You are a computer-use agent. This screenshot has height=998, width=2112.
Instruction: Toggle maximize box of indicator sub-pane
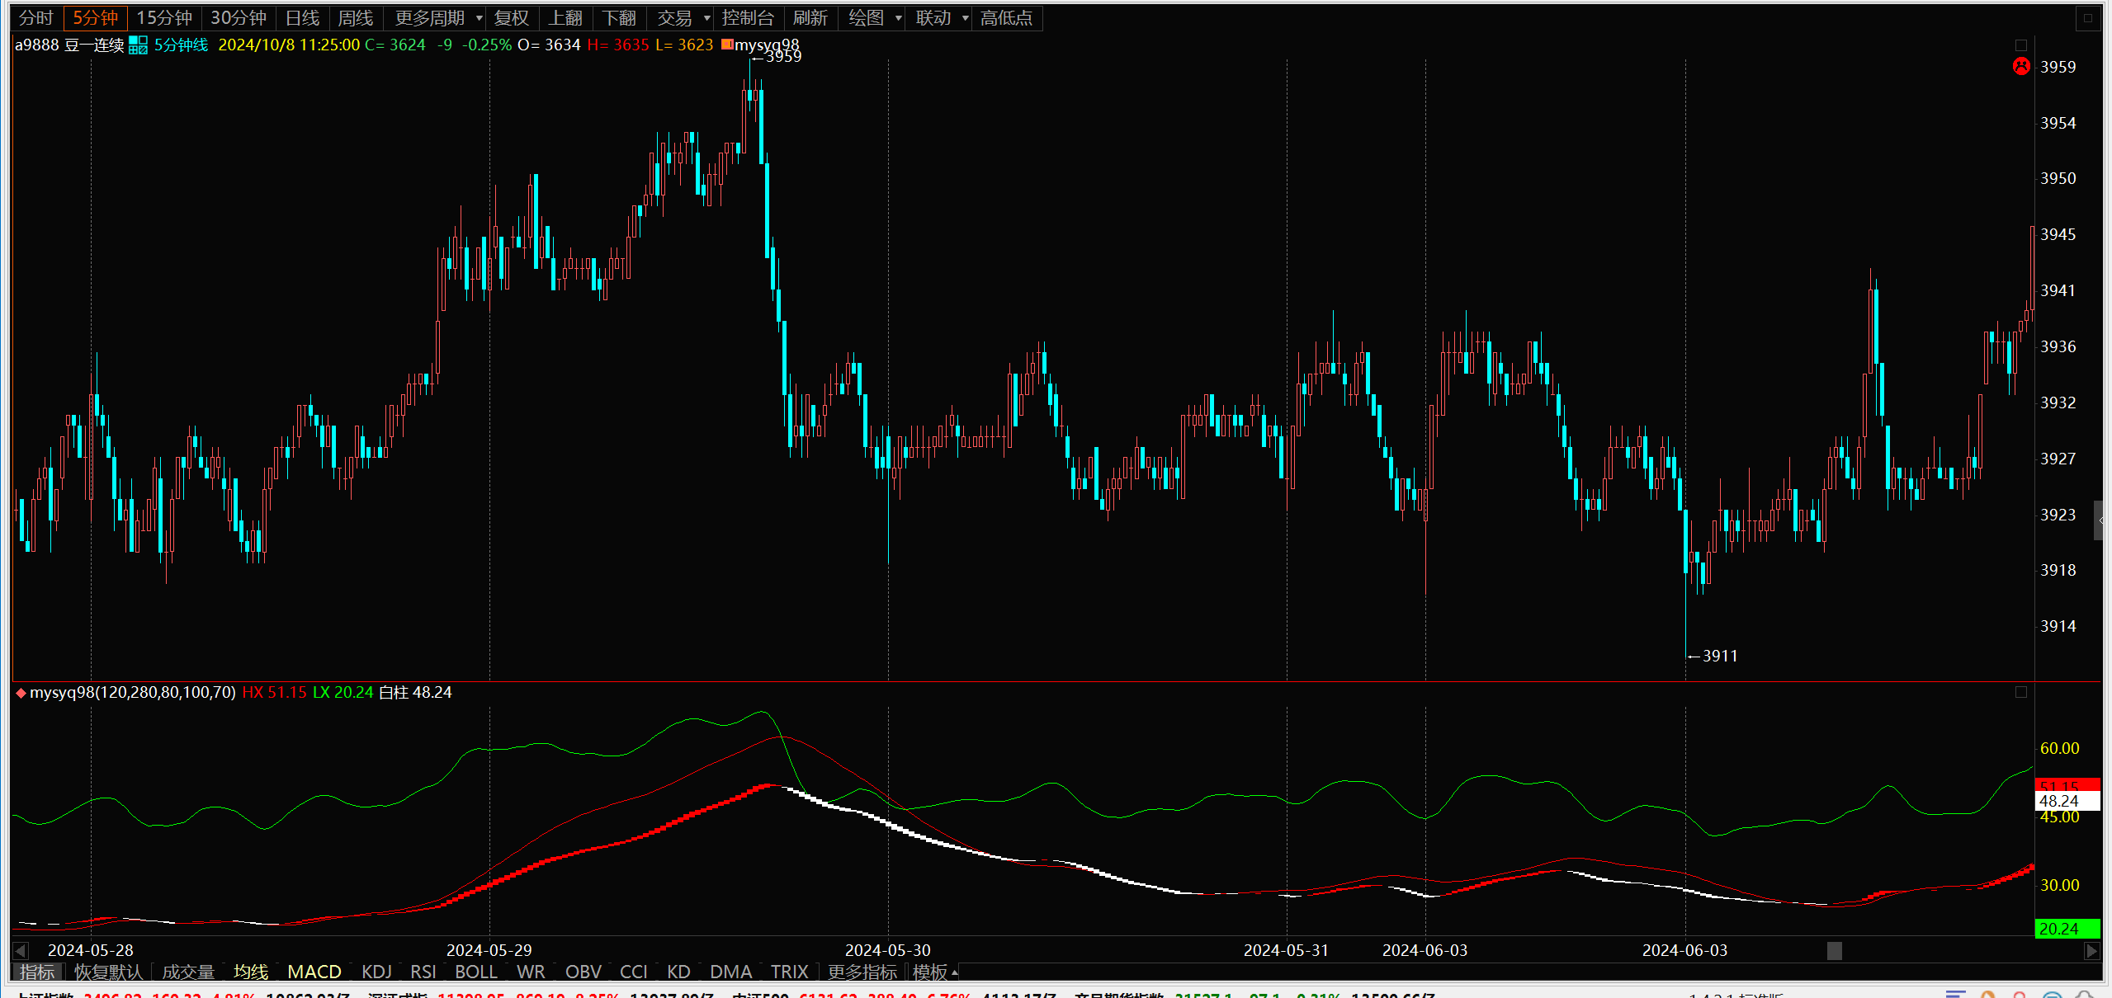pyautogui.click(x=2021, y=692)
